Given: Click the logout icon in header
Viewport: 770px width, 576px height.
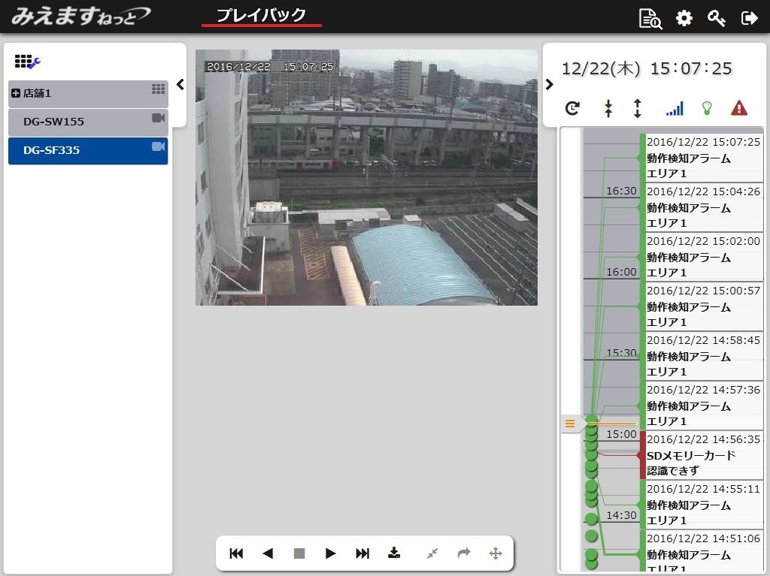Looking at the screenshot, I should [750, 18].
